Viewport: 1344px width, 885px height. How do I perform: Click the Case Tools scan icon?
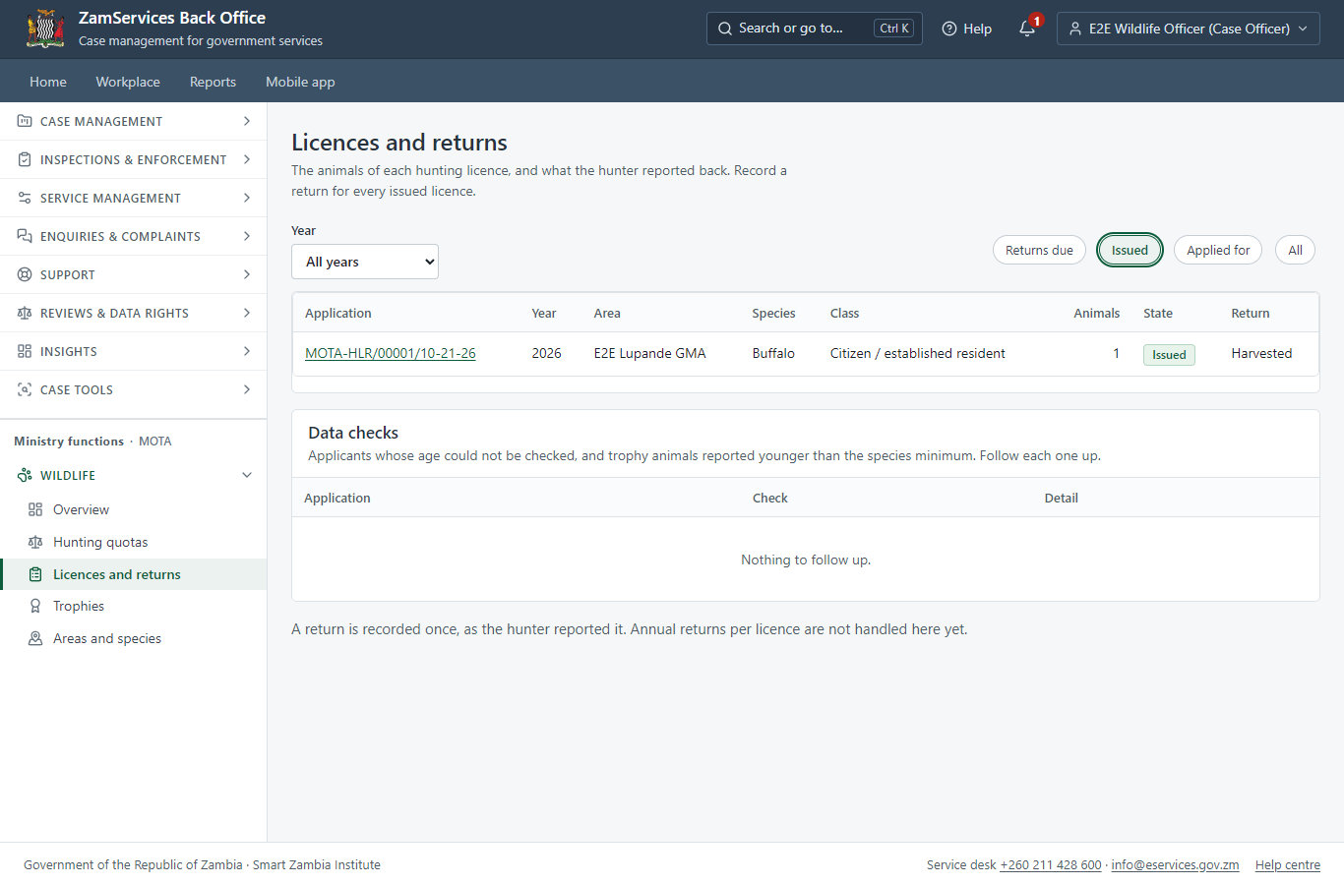(25, 389)
